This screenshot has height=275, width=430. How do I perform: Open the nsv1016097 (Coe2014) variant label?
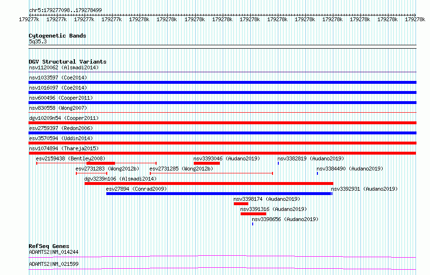pos(58,88)
